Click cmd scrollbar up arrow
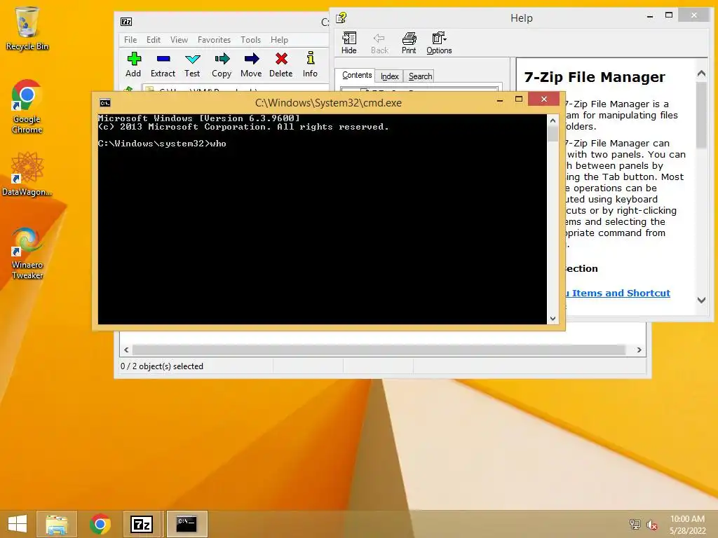The width and height of the screenshot is (718, 538). point(553,120)
